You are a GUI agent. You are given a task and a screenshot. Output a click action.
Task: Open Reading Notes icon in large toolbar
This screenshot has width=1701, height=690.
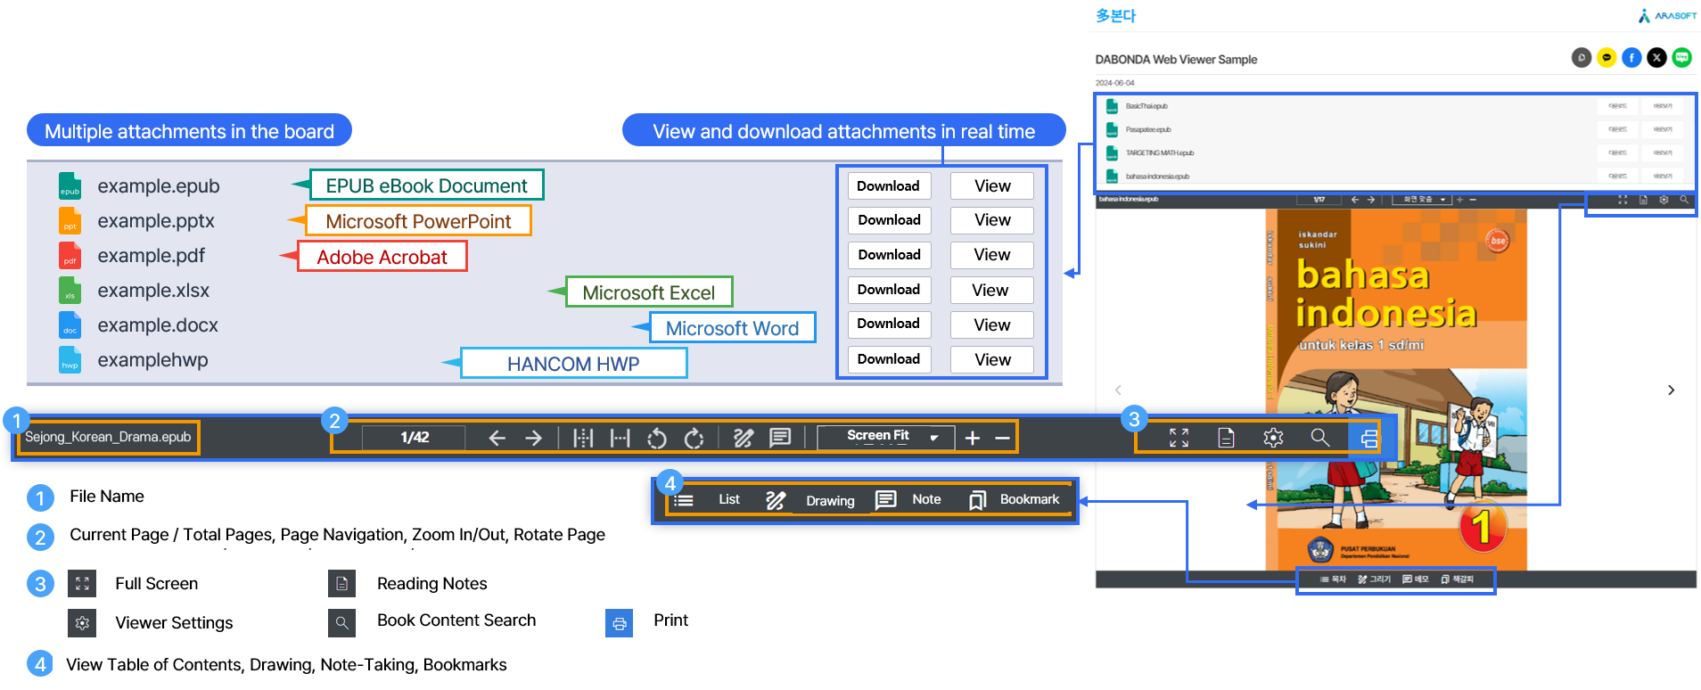[1226, 438]
